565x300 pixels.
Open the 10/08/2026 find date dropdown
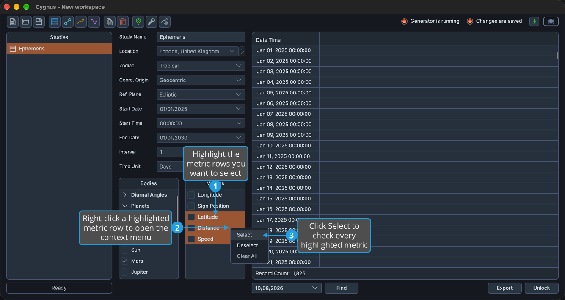click(x=287, y=288)
